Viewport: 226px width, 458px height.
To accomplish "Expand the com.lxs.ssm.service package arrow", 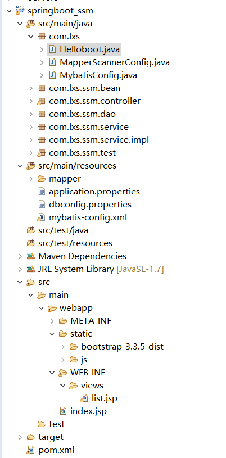I will coord(31,127).
